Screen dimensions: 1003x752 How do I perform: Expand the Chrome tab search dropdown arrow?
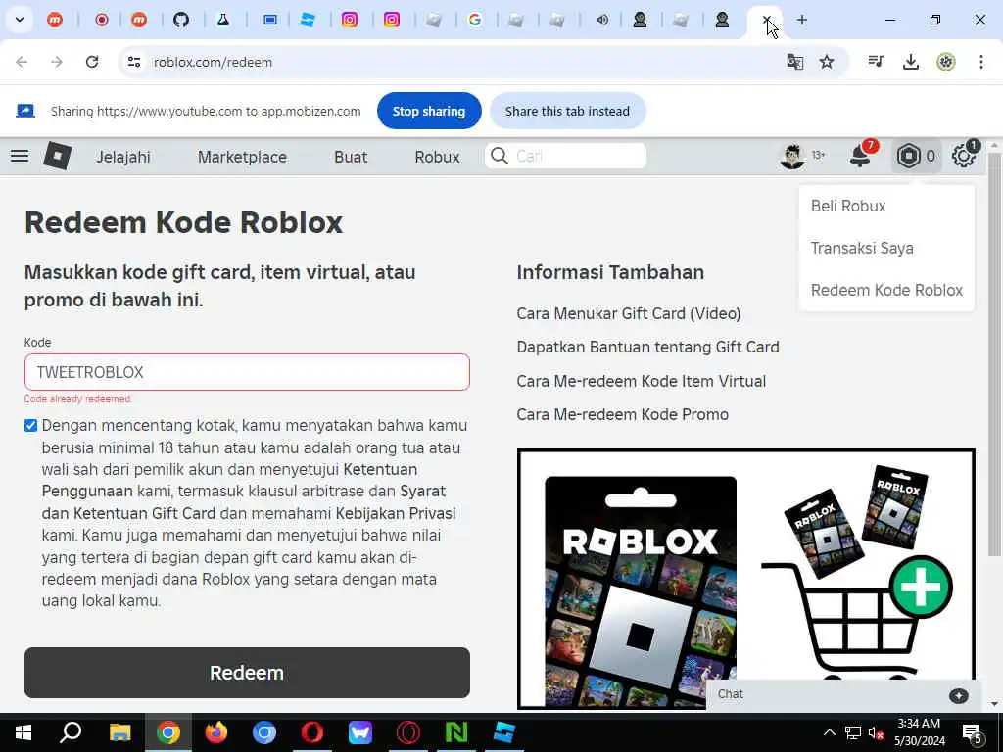coord(20,20)
